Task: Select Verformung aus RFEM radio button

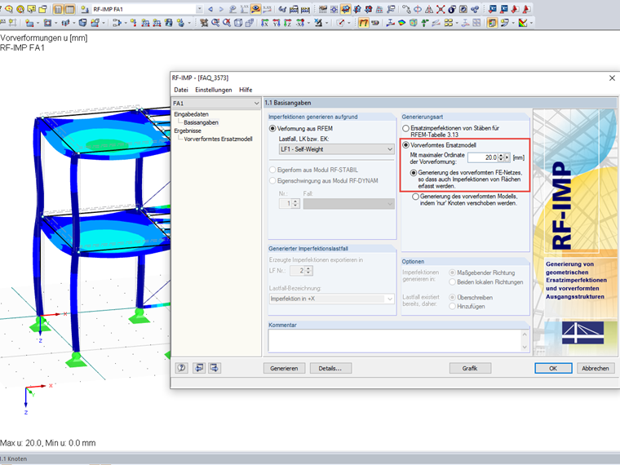Action: point(272,129)
